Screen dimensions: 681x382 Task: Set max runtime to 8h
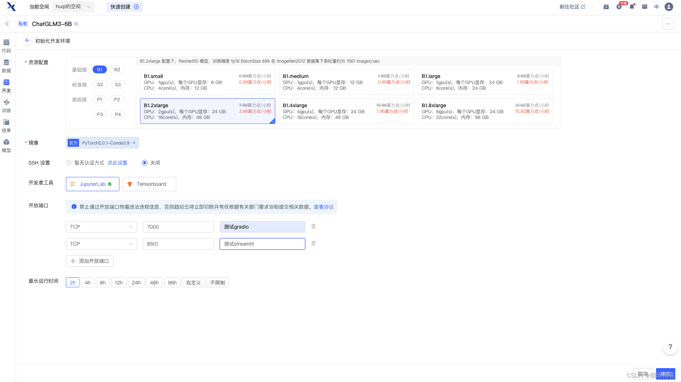103,283
